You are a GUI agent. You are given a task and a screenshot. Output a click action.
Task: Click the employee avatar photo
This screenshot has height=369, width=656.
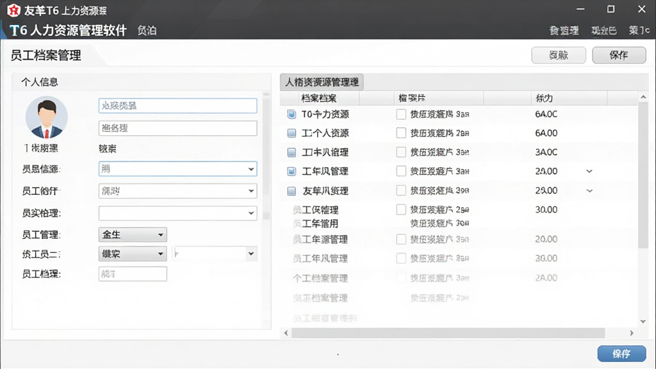pyautogui.click(x=46, y=118)
